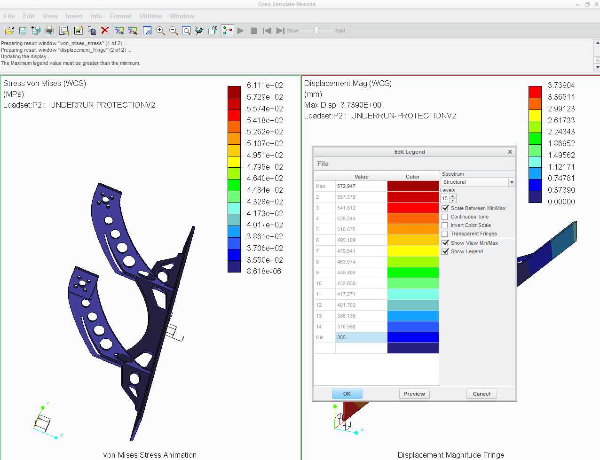Click the Hide result window icon
This screenshot has width=600, height=460.
[133, 31]
